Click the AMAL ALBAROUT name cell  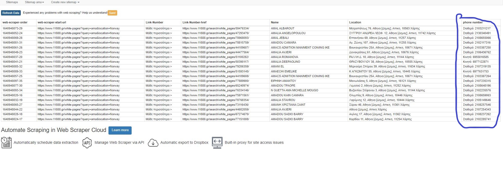coord(282,28)
